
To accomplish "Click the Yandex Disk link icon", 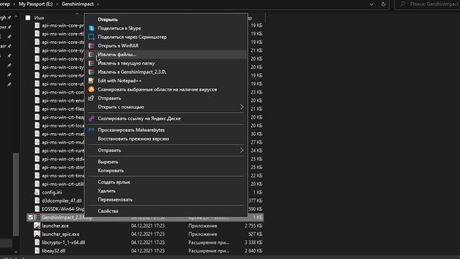I will tap(91, 118).
